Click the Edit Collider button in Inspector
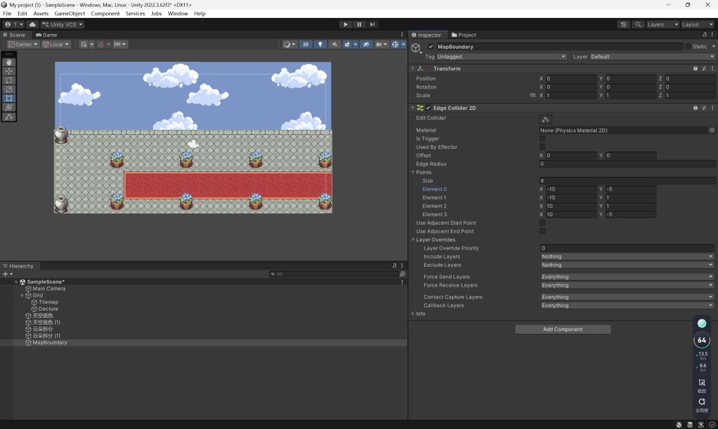The width and height of the screenshot is (718, 429). [545, 119]
